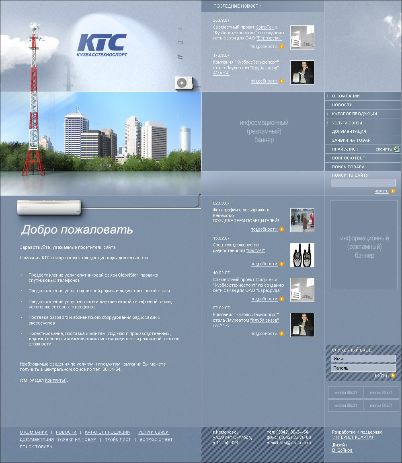
Task: Click footer link ПРАЙС-ЛИСТ
Action: (118, 439)
